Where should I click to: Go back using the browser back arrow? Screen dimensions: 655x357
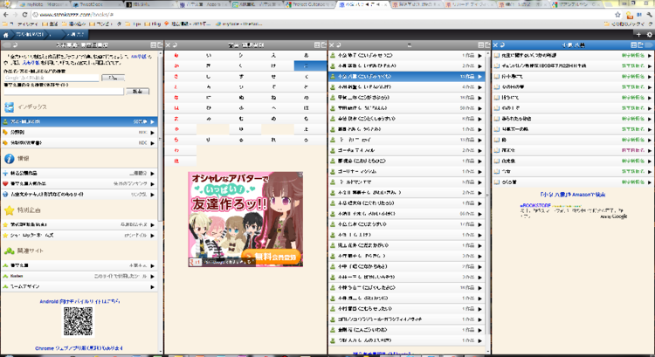5,15
